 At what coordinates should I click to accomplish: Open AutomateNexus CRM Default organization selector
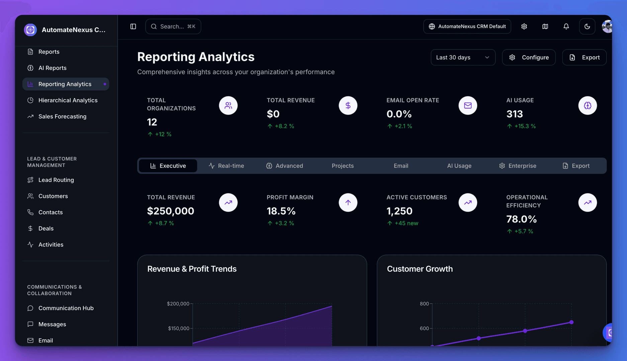click(x=467, y=26)
